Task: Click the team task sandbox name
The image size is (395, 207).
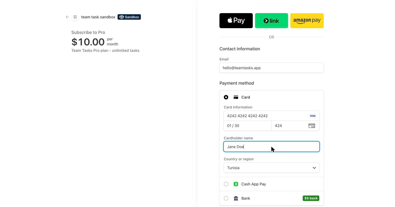Action: [x=98, y=17]
